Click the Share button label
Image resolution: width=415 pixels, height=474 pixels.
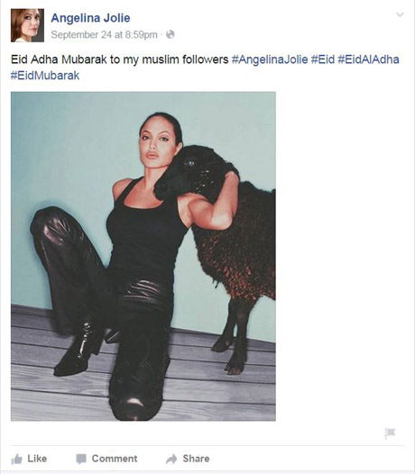click(x=196, y=459)
